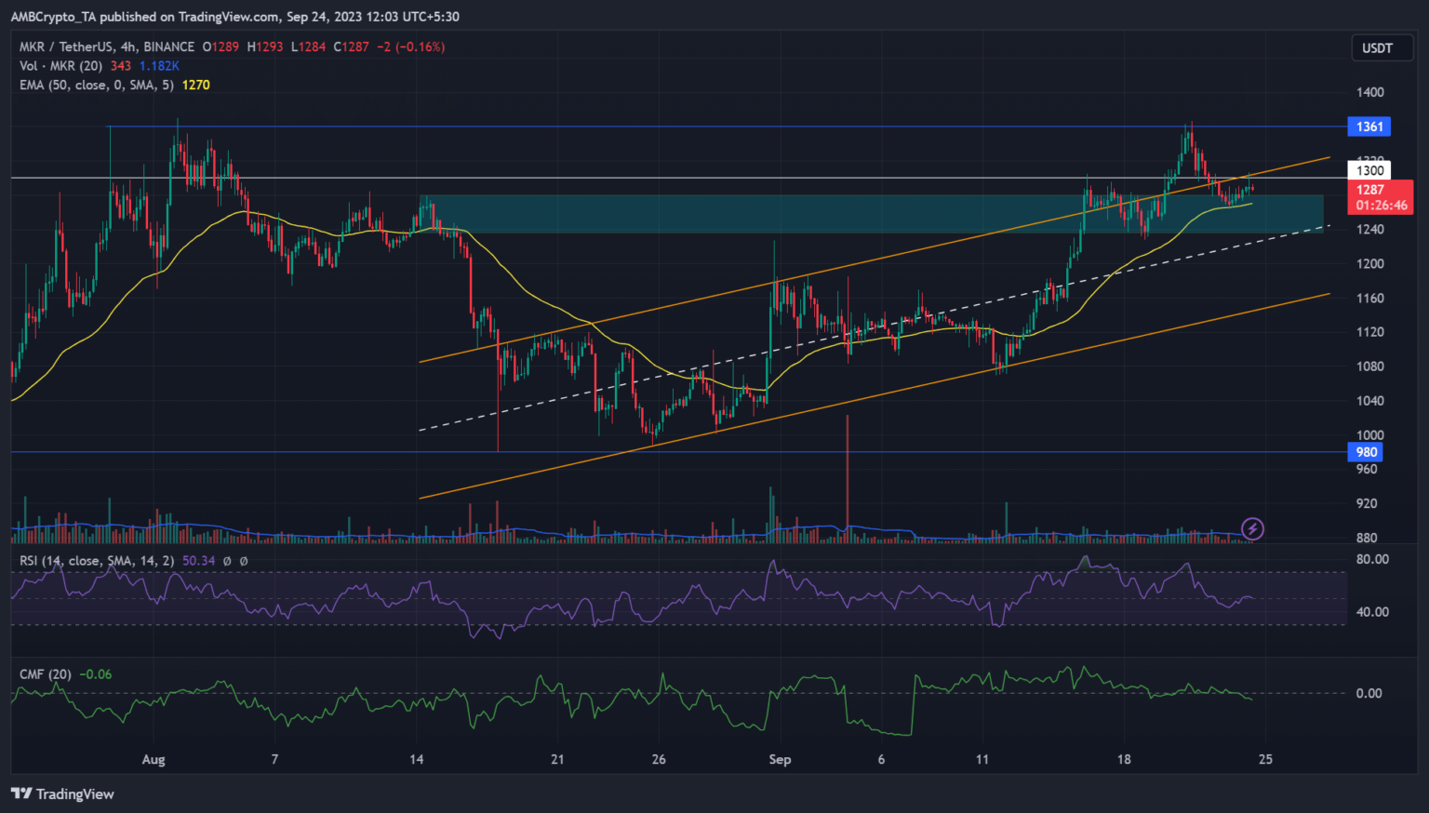
Task: Click the blue 1361 price level label
Action: tap(1369, 127)
